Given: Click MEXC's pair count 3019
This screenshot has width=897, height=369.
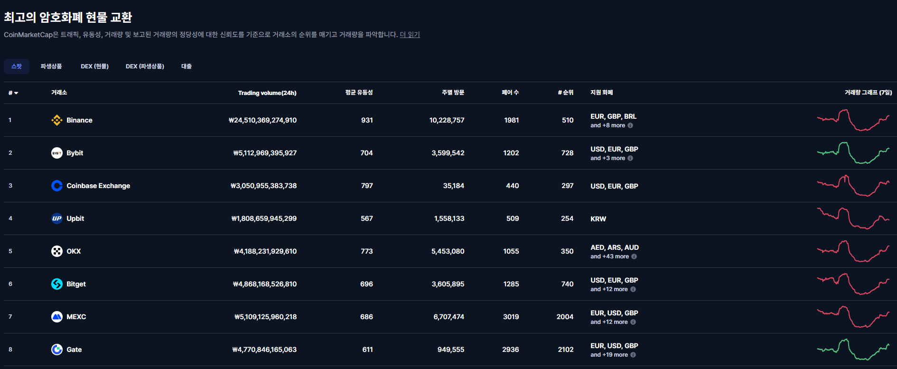Looking at the screenshot, I should tap(511, 317).
